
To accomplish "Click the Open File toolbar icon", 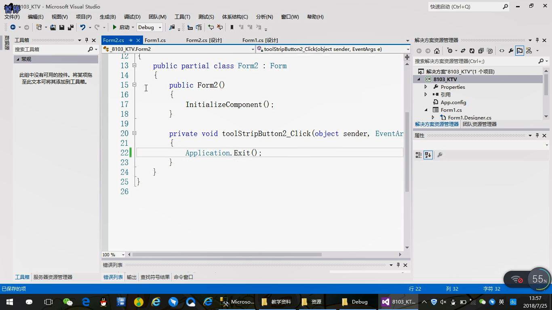I will point(53,27).
